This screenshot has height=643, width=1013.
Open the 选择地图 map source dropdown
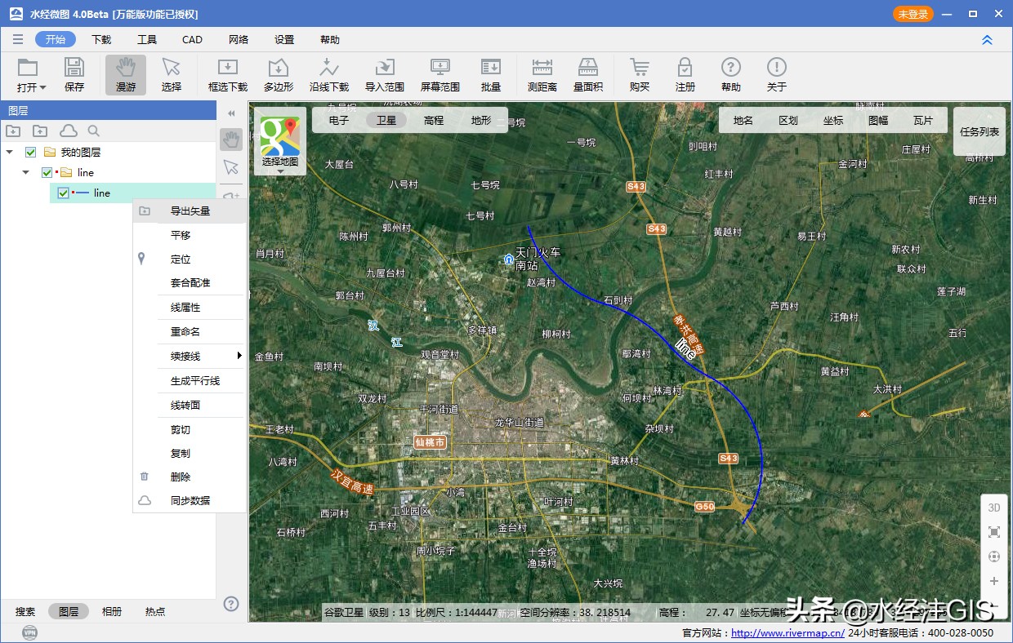click(x=280, y=171)
